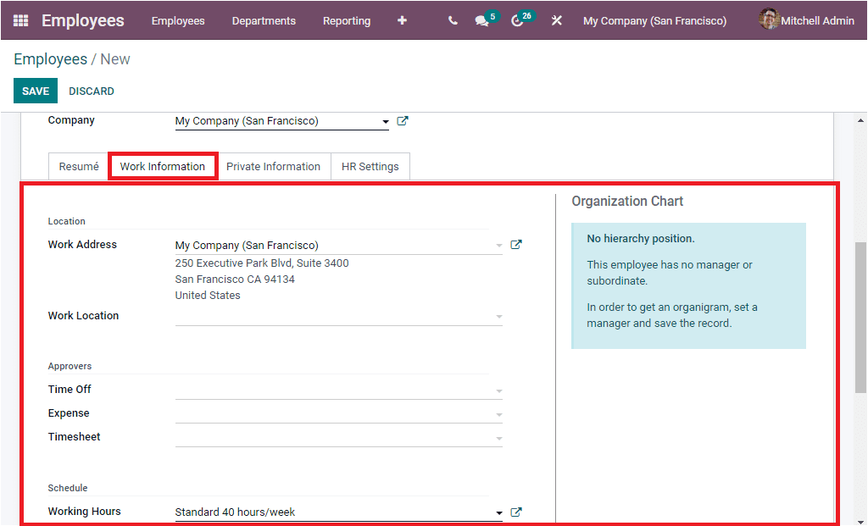Click the plus icon in the top bar
The image size is (868, 526).
tap(402, 20)
